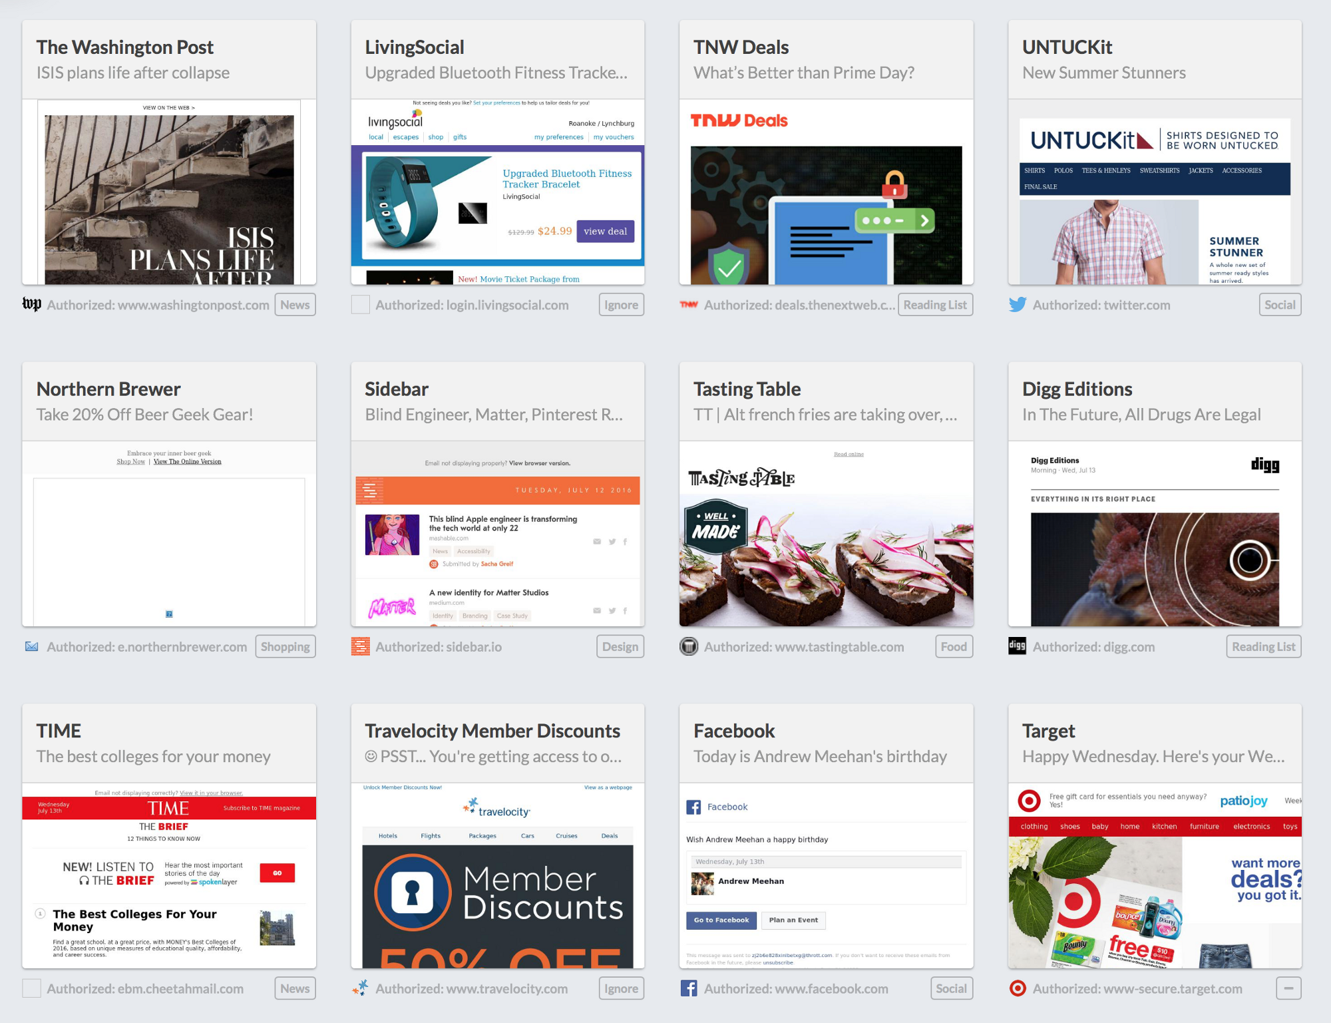Screen dimensions: 1331x1023
Task: Click the Twitter share icon for blind engineer article
Action: [x=612, y=542]
